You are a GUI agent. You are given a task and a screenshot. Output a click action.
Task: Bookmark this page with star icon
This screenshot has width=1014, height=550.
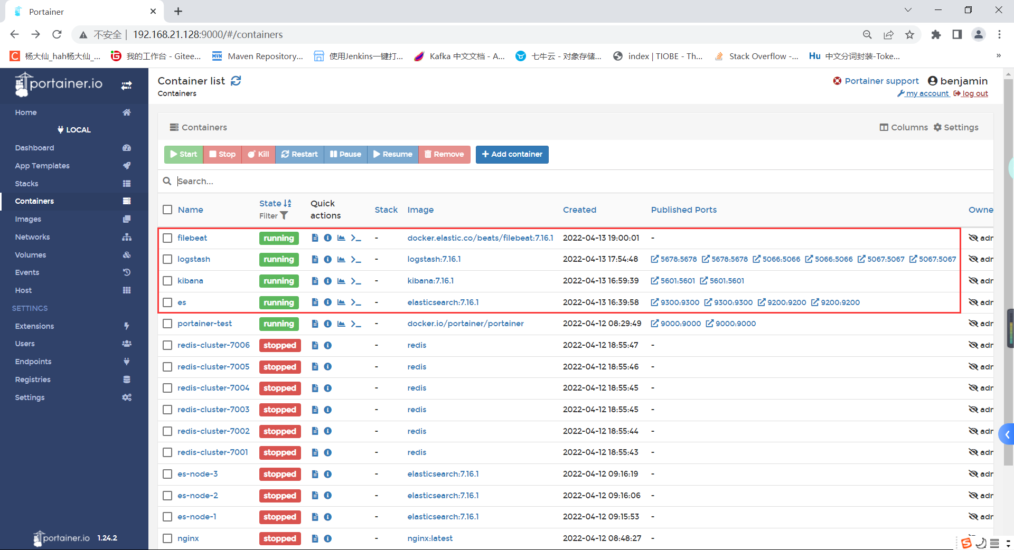point(909,34)
